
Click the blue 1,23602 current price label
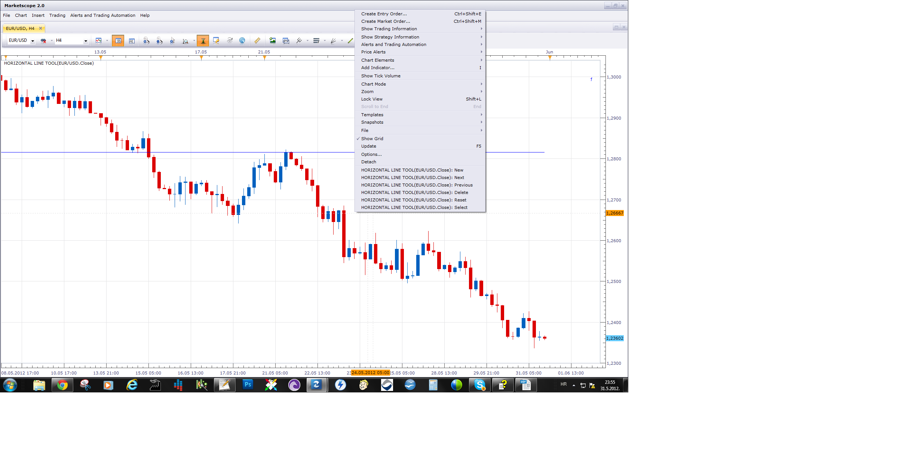click(615, 338)
